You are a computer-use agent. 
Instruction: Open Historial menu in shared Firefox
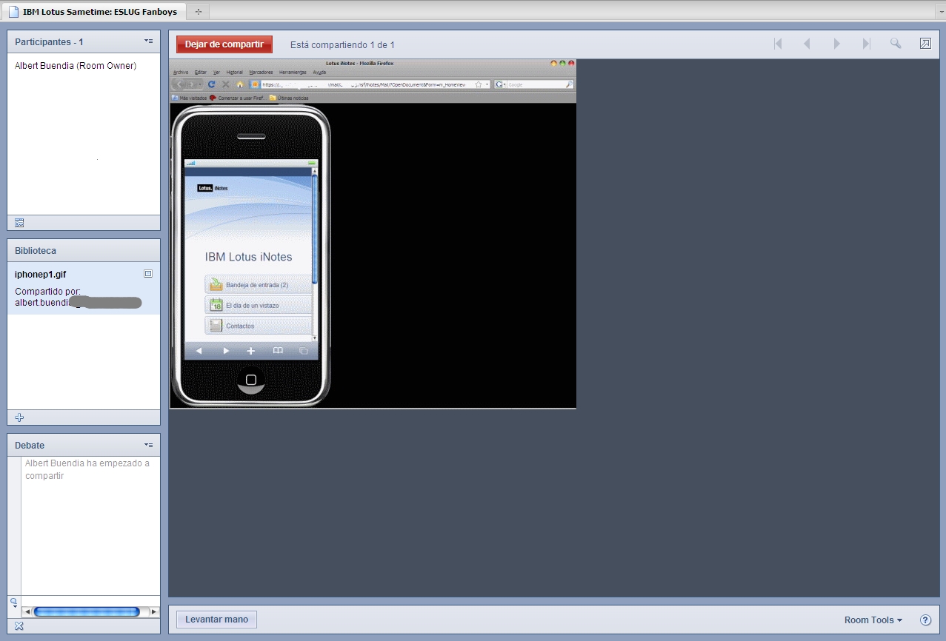233,73
